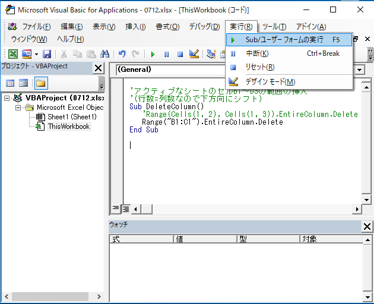Click the VBA icon left of File menu
Viewport: 374px width, 304px height.
(12, 27)
